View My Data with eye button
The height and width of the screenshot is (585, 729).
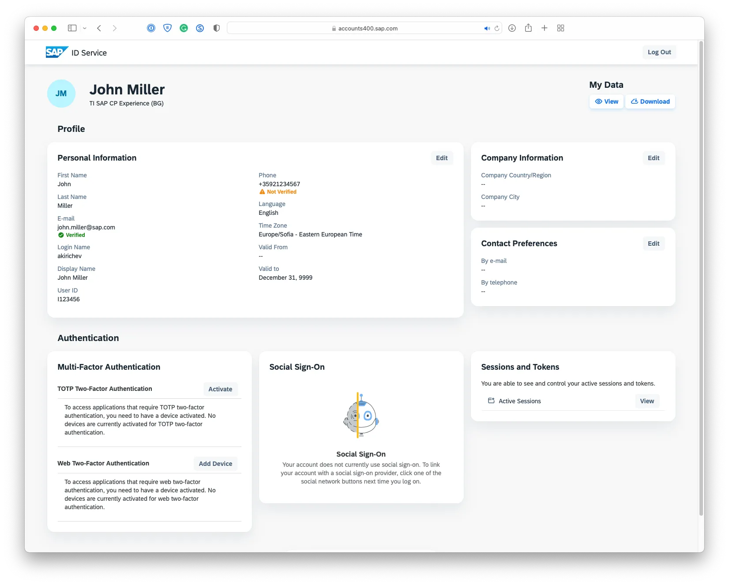tap(606, 101)
